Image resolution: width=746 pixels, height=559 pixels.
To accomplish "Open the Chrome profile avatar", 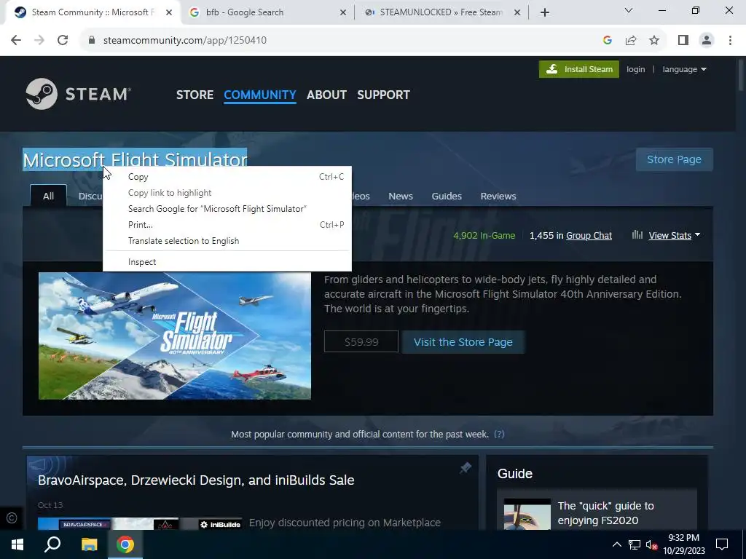I will (x=707, y=41).
